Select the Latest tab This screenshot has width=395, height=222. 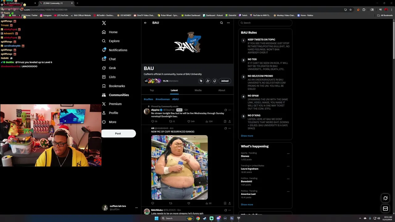(174, 90)
